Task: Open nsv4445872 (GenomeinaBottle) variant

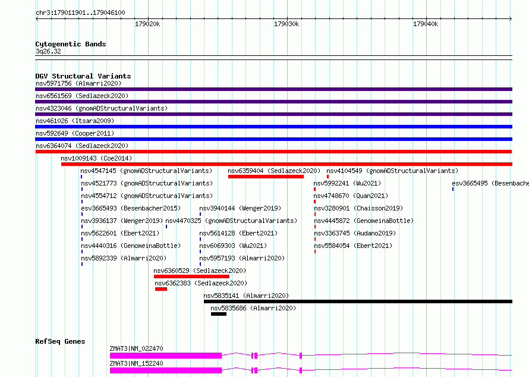Action: pyautogui.click(x=364, y=221)
